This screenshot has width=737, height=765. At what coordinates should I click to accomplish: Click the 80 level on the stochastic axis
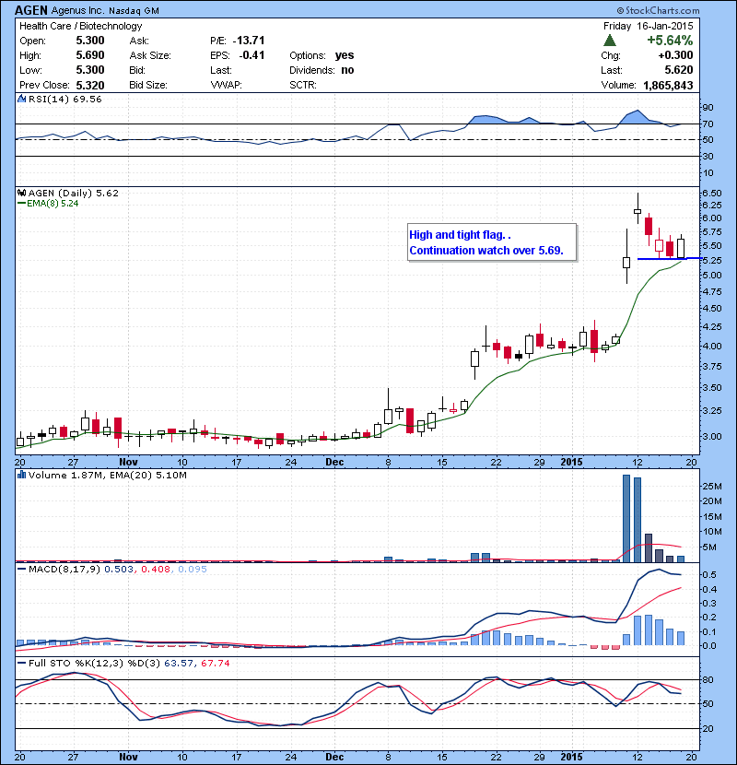click(708, 679)
